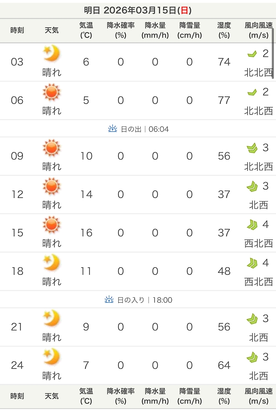
Task: Click the top 気温 (℃) column header
Action: pyautogui.click(x=86, y=30)
